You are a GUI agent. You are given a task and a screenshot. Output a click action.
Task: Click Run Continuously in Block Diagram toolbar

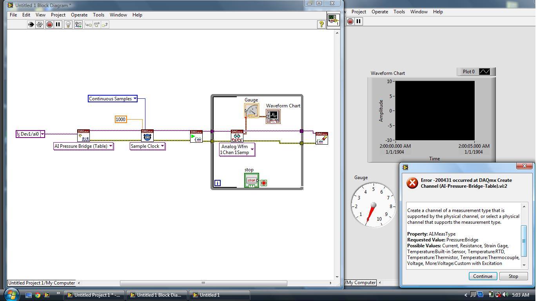40,24
